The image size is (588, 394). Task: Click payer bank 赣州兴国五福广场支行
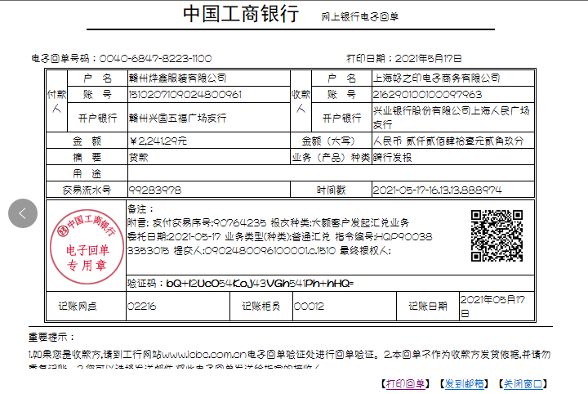[x=177, y=118]
